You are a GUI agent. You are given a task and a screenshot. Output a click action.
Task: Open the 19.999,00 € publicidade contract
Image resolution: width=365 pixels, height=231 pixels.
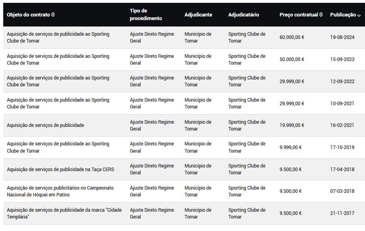(184, 125)
